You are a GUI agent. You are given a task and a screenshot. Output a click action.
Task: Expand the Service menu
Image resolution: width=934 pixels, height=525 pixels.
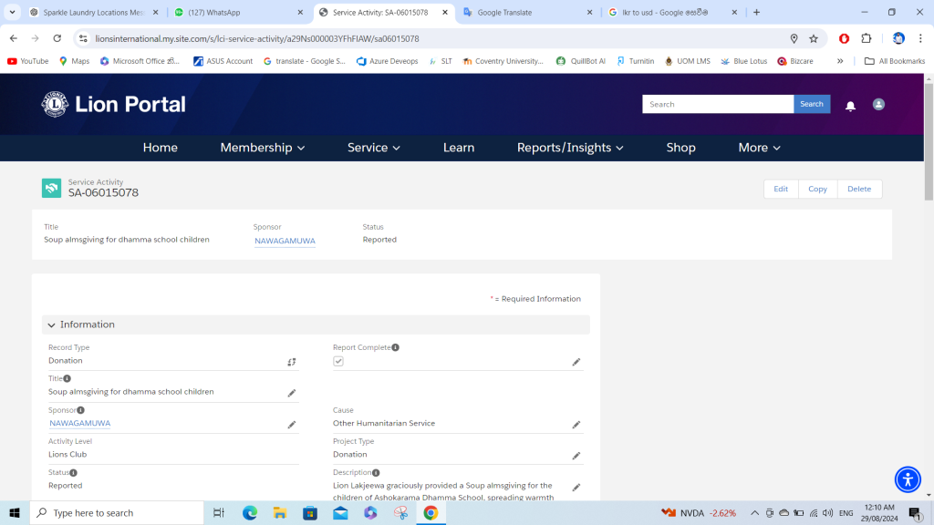pyautogui.click(x=373, y=148)
